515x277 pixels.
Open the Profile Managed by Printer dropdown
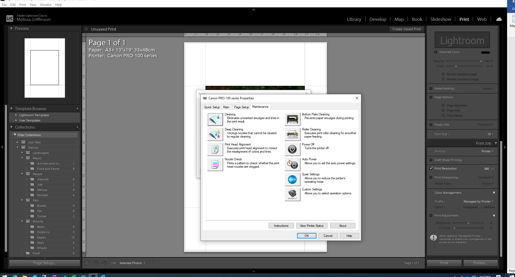478,201
